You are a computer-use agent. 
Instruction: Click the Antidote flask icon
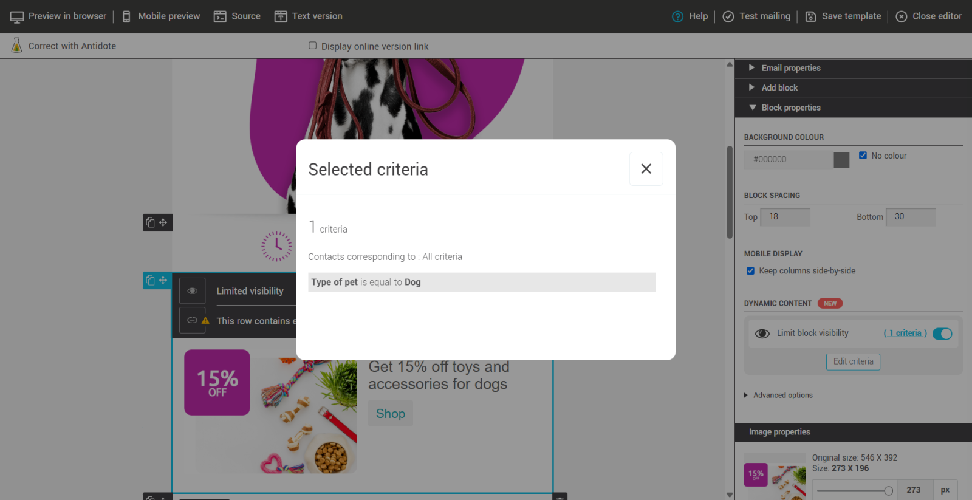click(17, 46)
